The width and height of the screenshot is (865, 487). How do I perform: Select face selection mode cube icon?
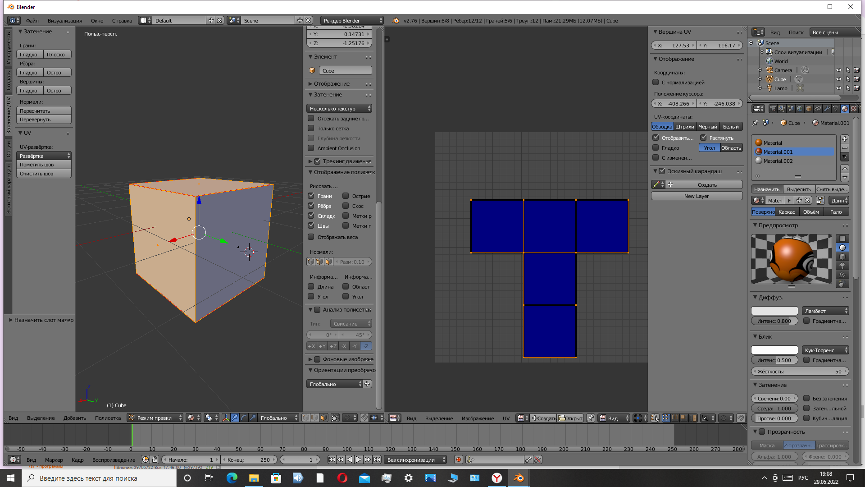[x=323, y=418]
